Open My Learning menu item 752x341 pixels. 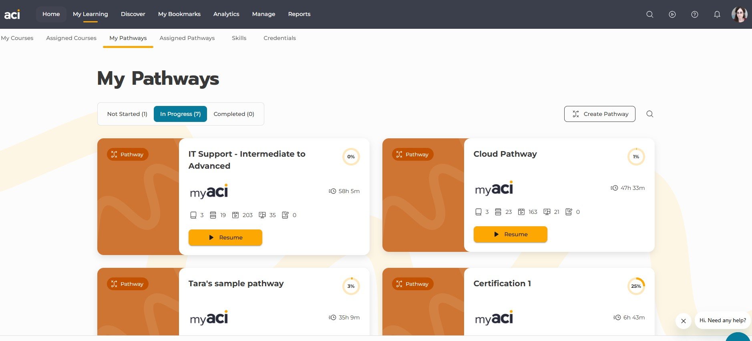pyautogui.click(x=90, y=14)
